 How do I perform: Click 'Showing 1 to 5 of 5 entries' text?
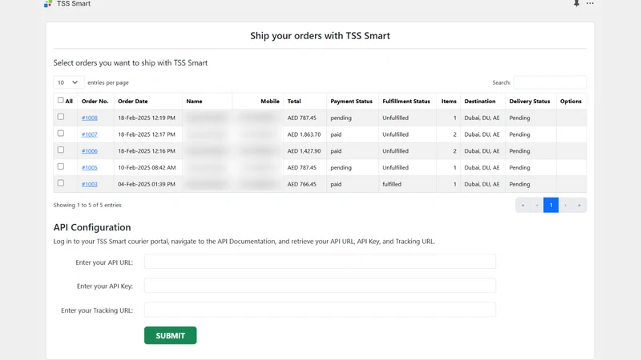[87, 206]
